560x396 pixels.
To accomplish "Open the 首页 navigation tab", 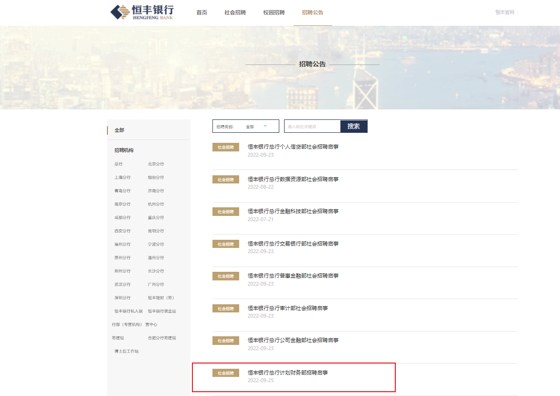I will (202, 12).
